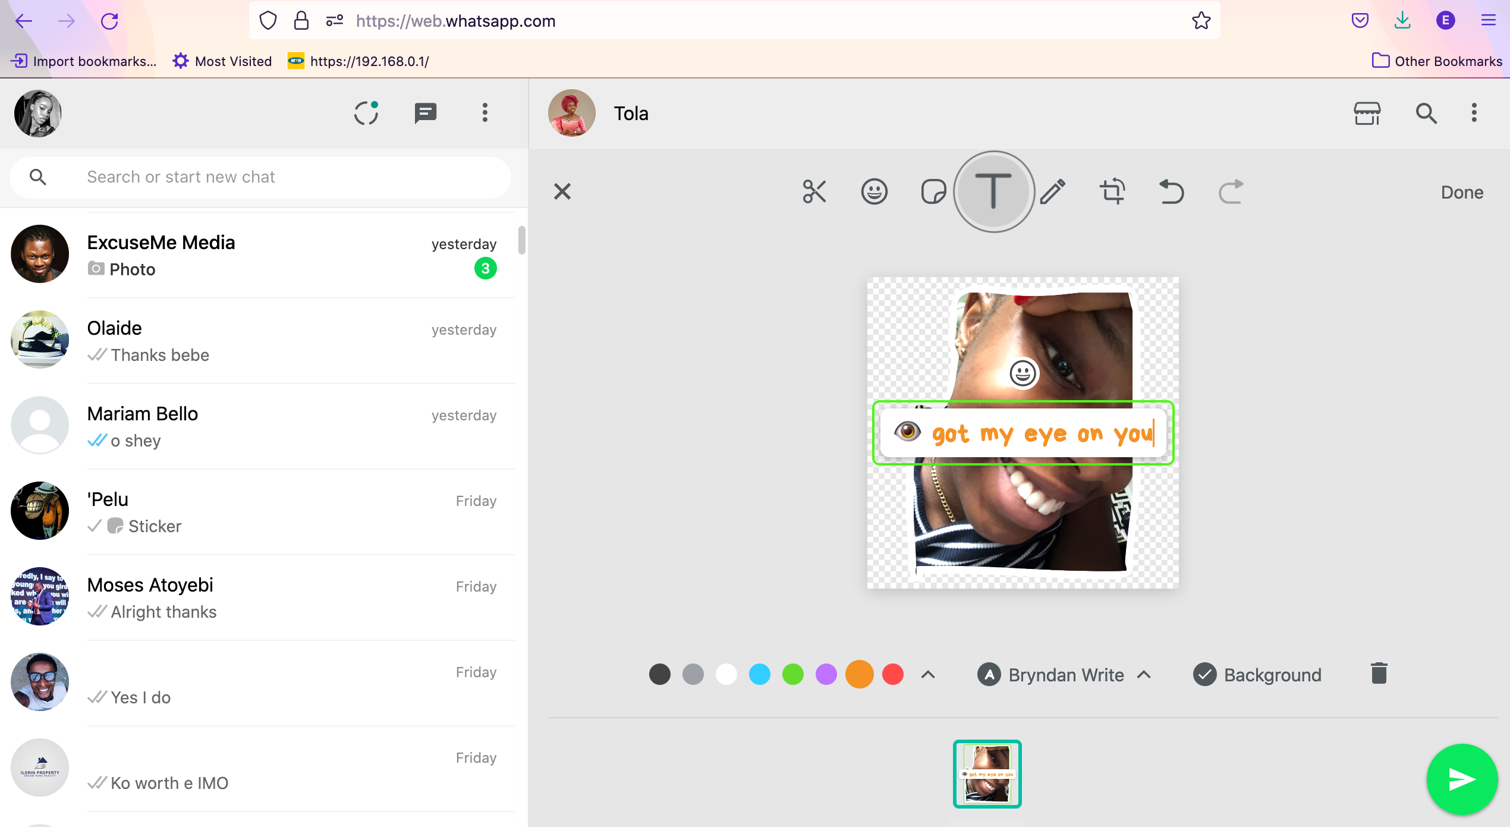Screen dimensions: 1510x827
Task: Redo the last edit
Action: [x=1230, y=191]
